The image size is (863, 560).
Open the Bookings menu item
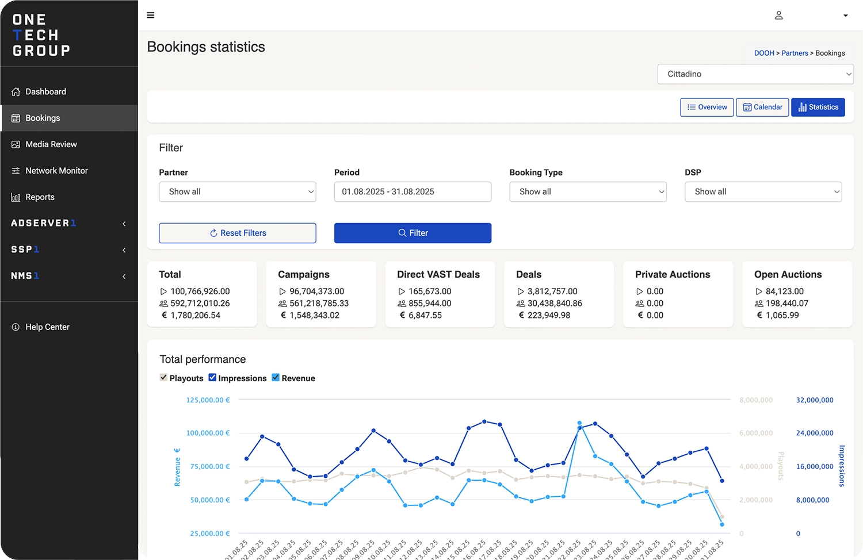(x=69, y=118)
